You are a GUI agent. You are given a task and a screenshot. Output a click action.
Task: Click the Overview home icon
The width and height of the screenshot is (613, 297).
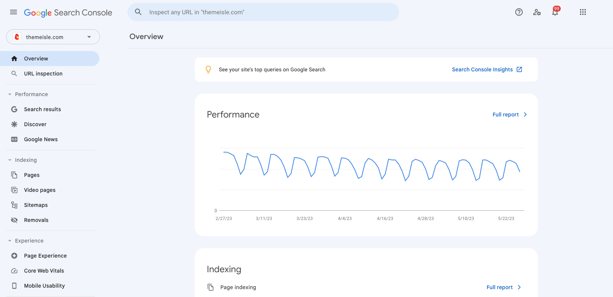pos(14,59)
